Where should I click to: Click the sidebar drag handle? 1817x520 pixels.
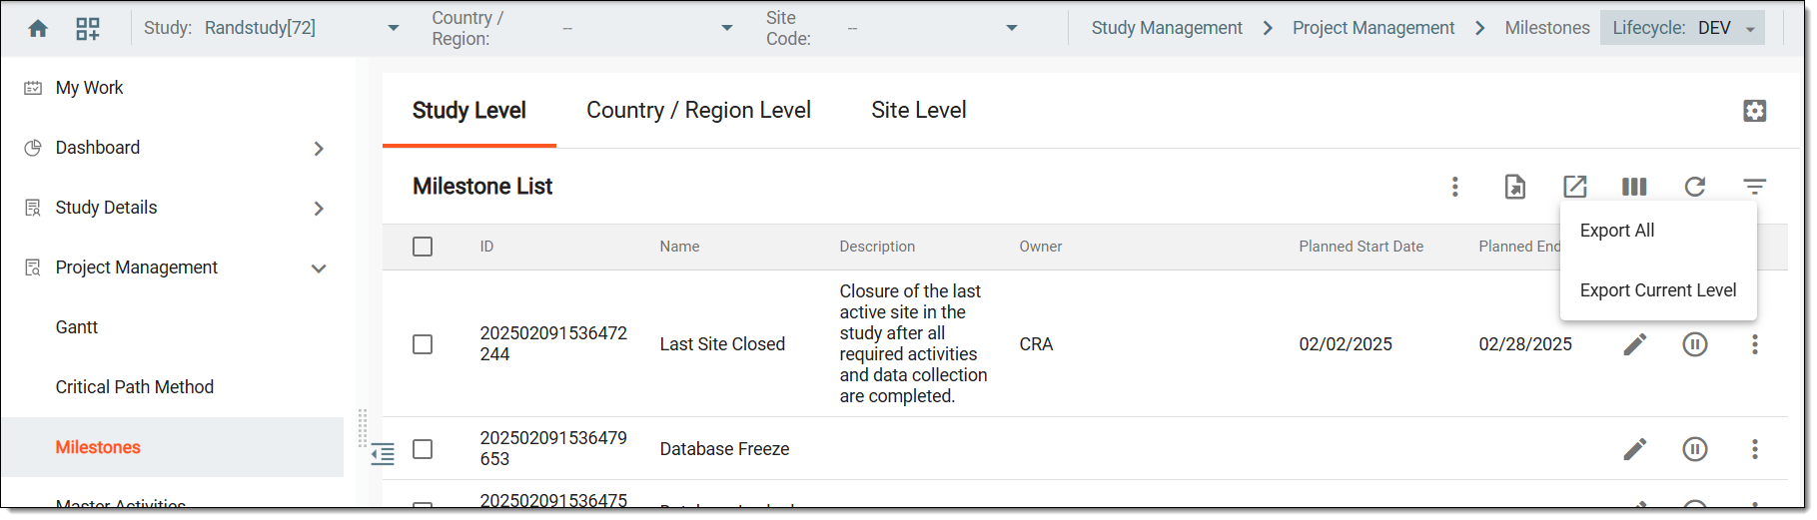click(x=363, y=427)
